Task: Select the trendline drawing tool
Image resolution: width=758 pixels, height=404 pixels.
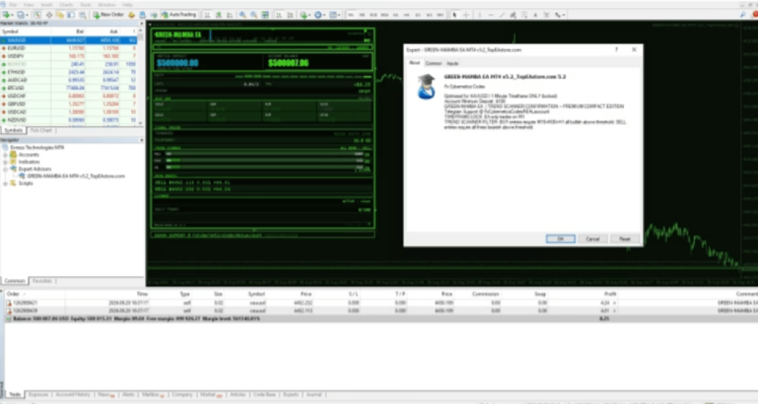Action: 503,15
